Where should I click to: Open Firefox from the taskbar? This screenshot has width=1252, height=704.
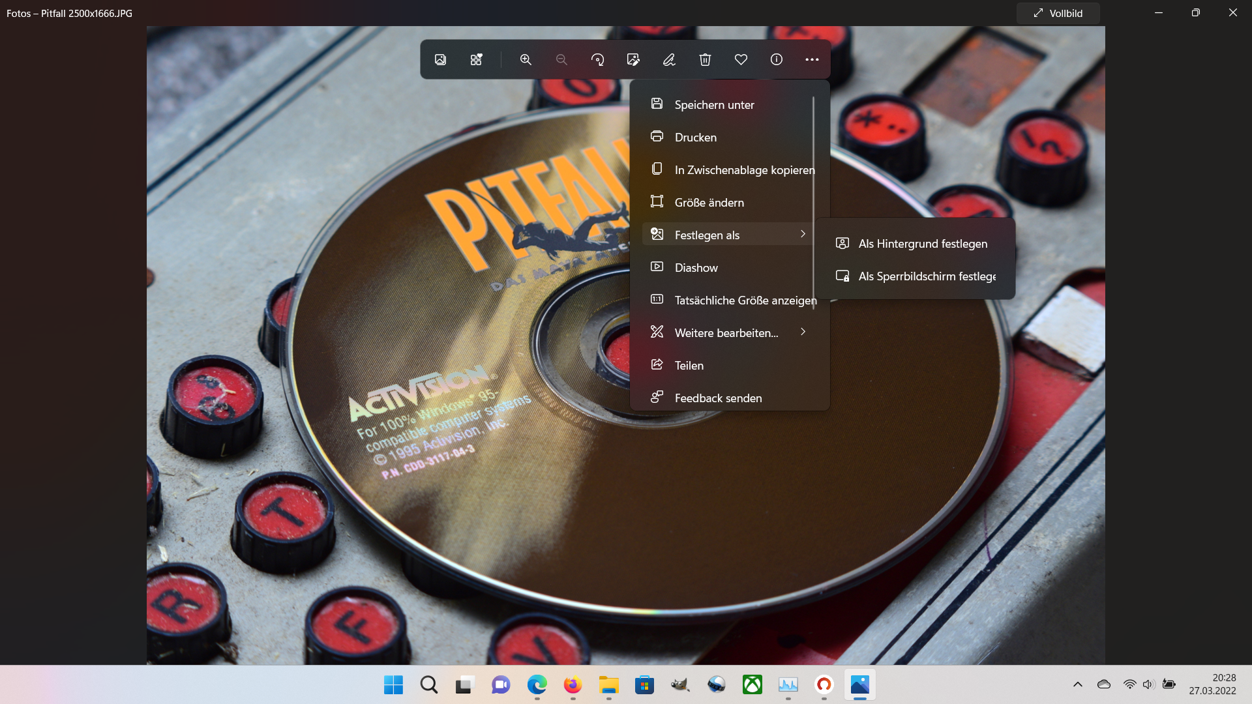(573, 684)
